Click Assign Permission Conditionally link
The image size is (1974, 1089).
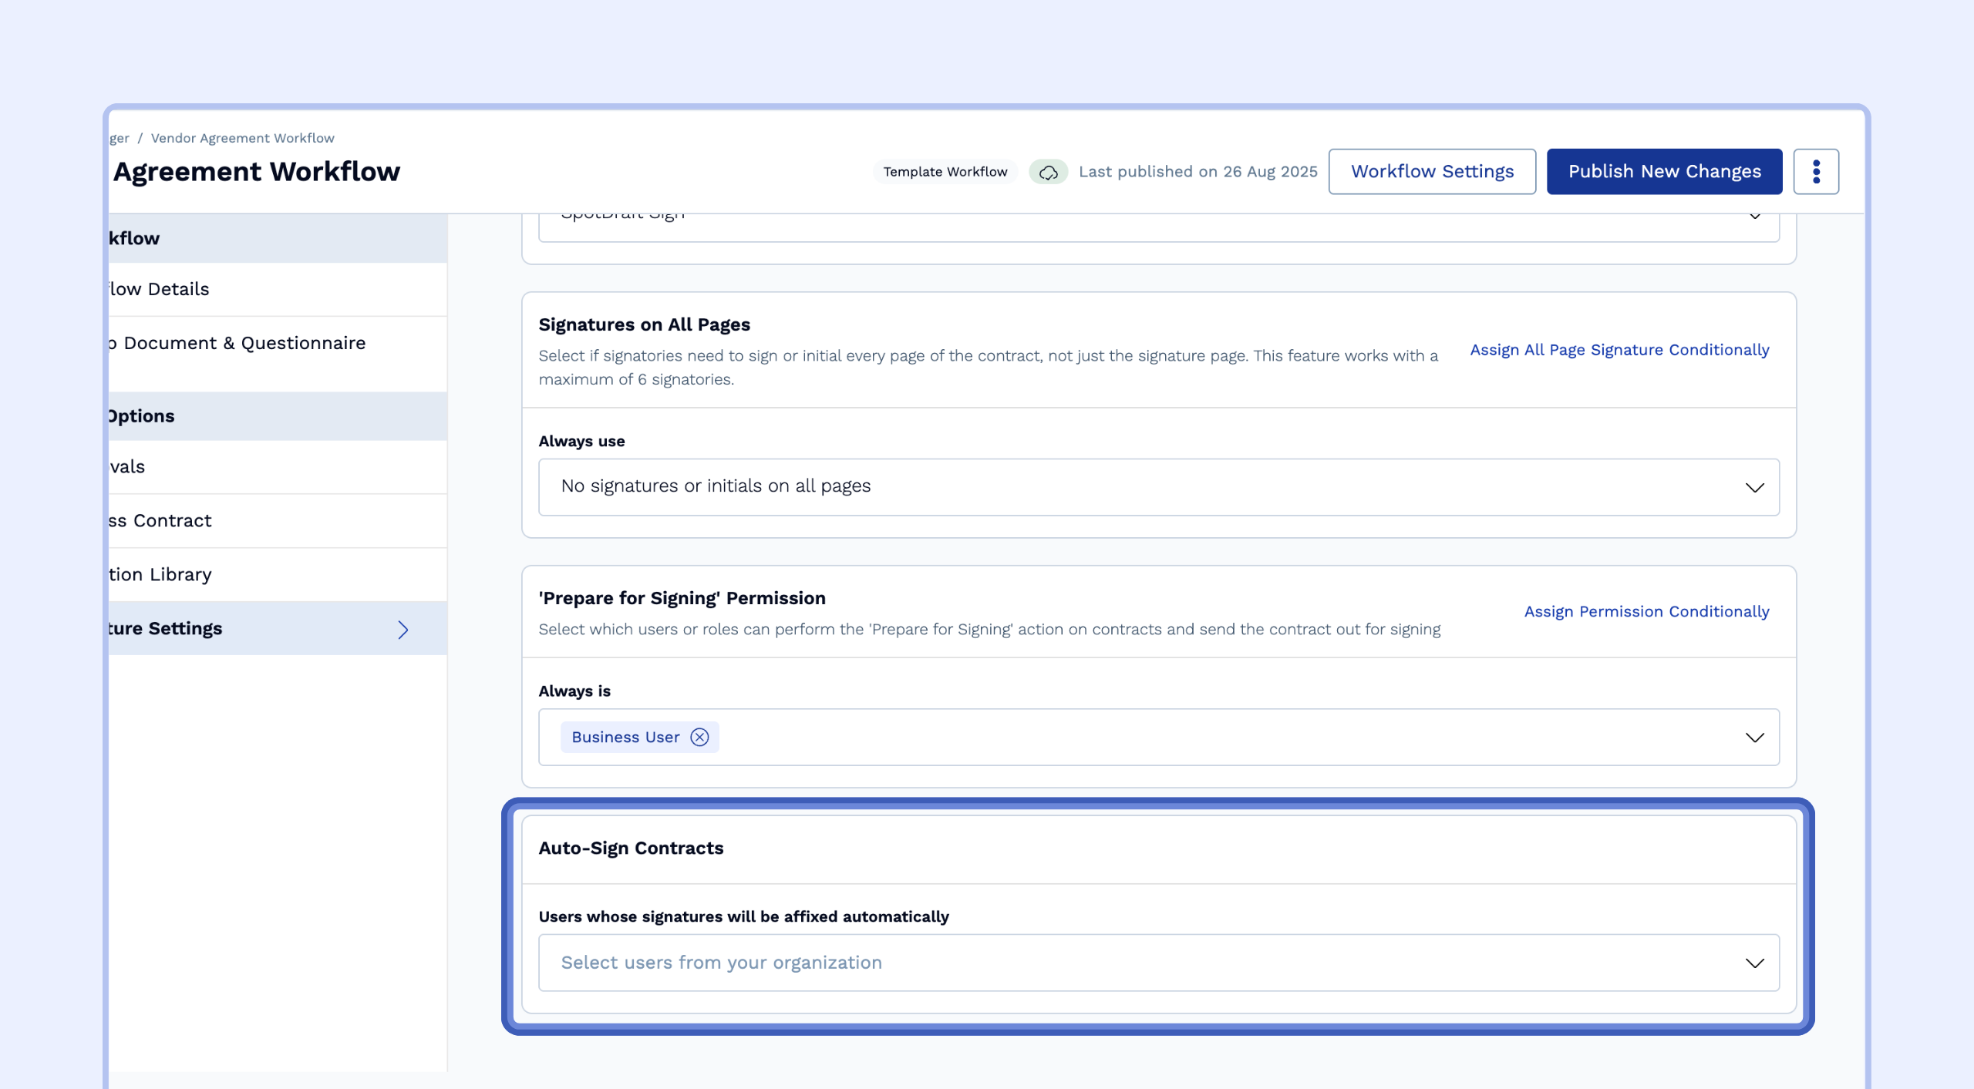click(1646, 611)
